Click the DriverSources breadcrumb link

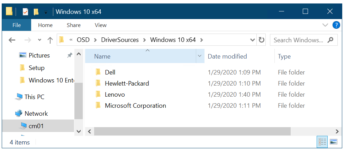[x=120, y=40]
